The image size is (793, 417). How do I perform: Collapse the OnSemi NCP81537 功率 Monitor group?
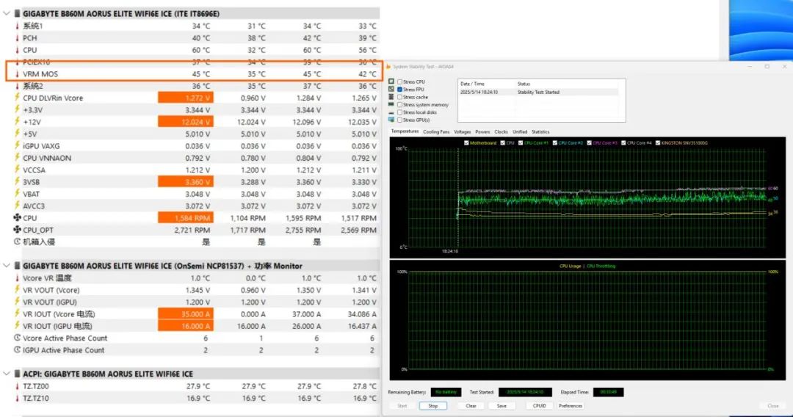tap(7, 265)
